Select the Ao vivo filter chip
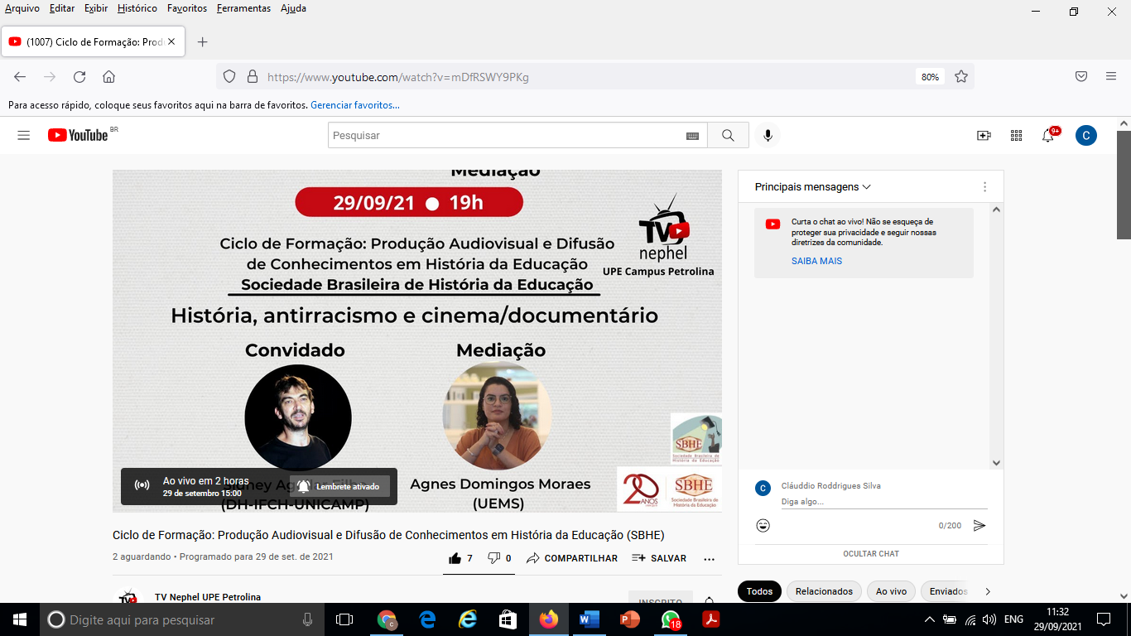This screenshot has height=636, width=1131. 891,591
